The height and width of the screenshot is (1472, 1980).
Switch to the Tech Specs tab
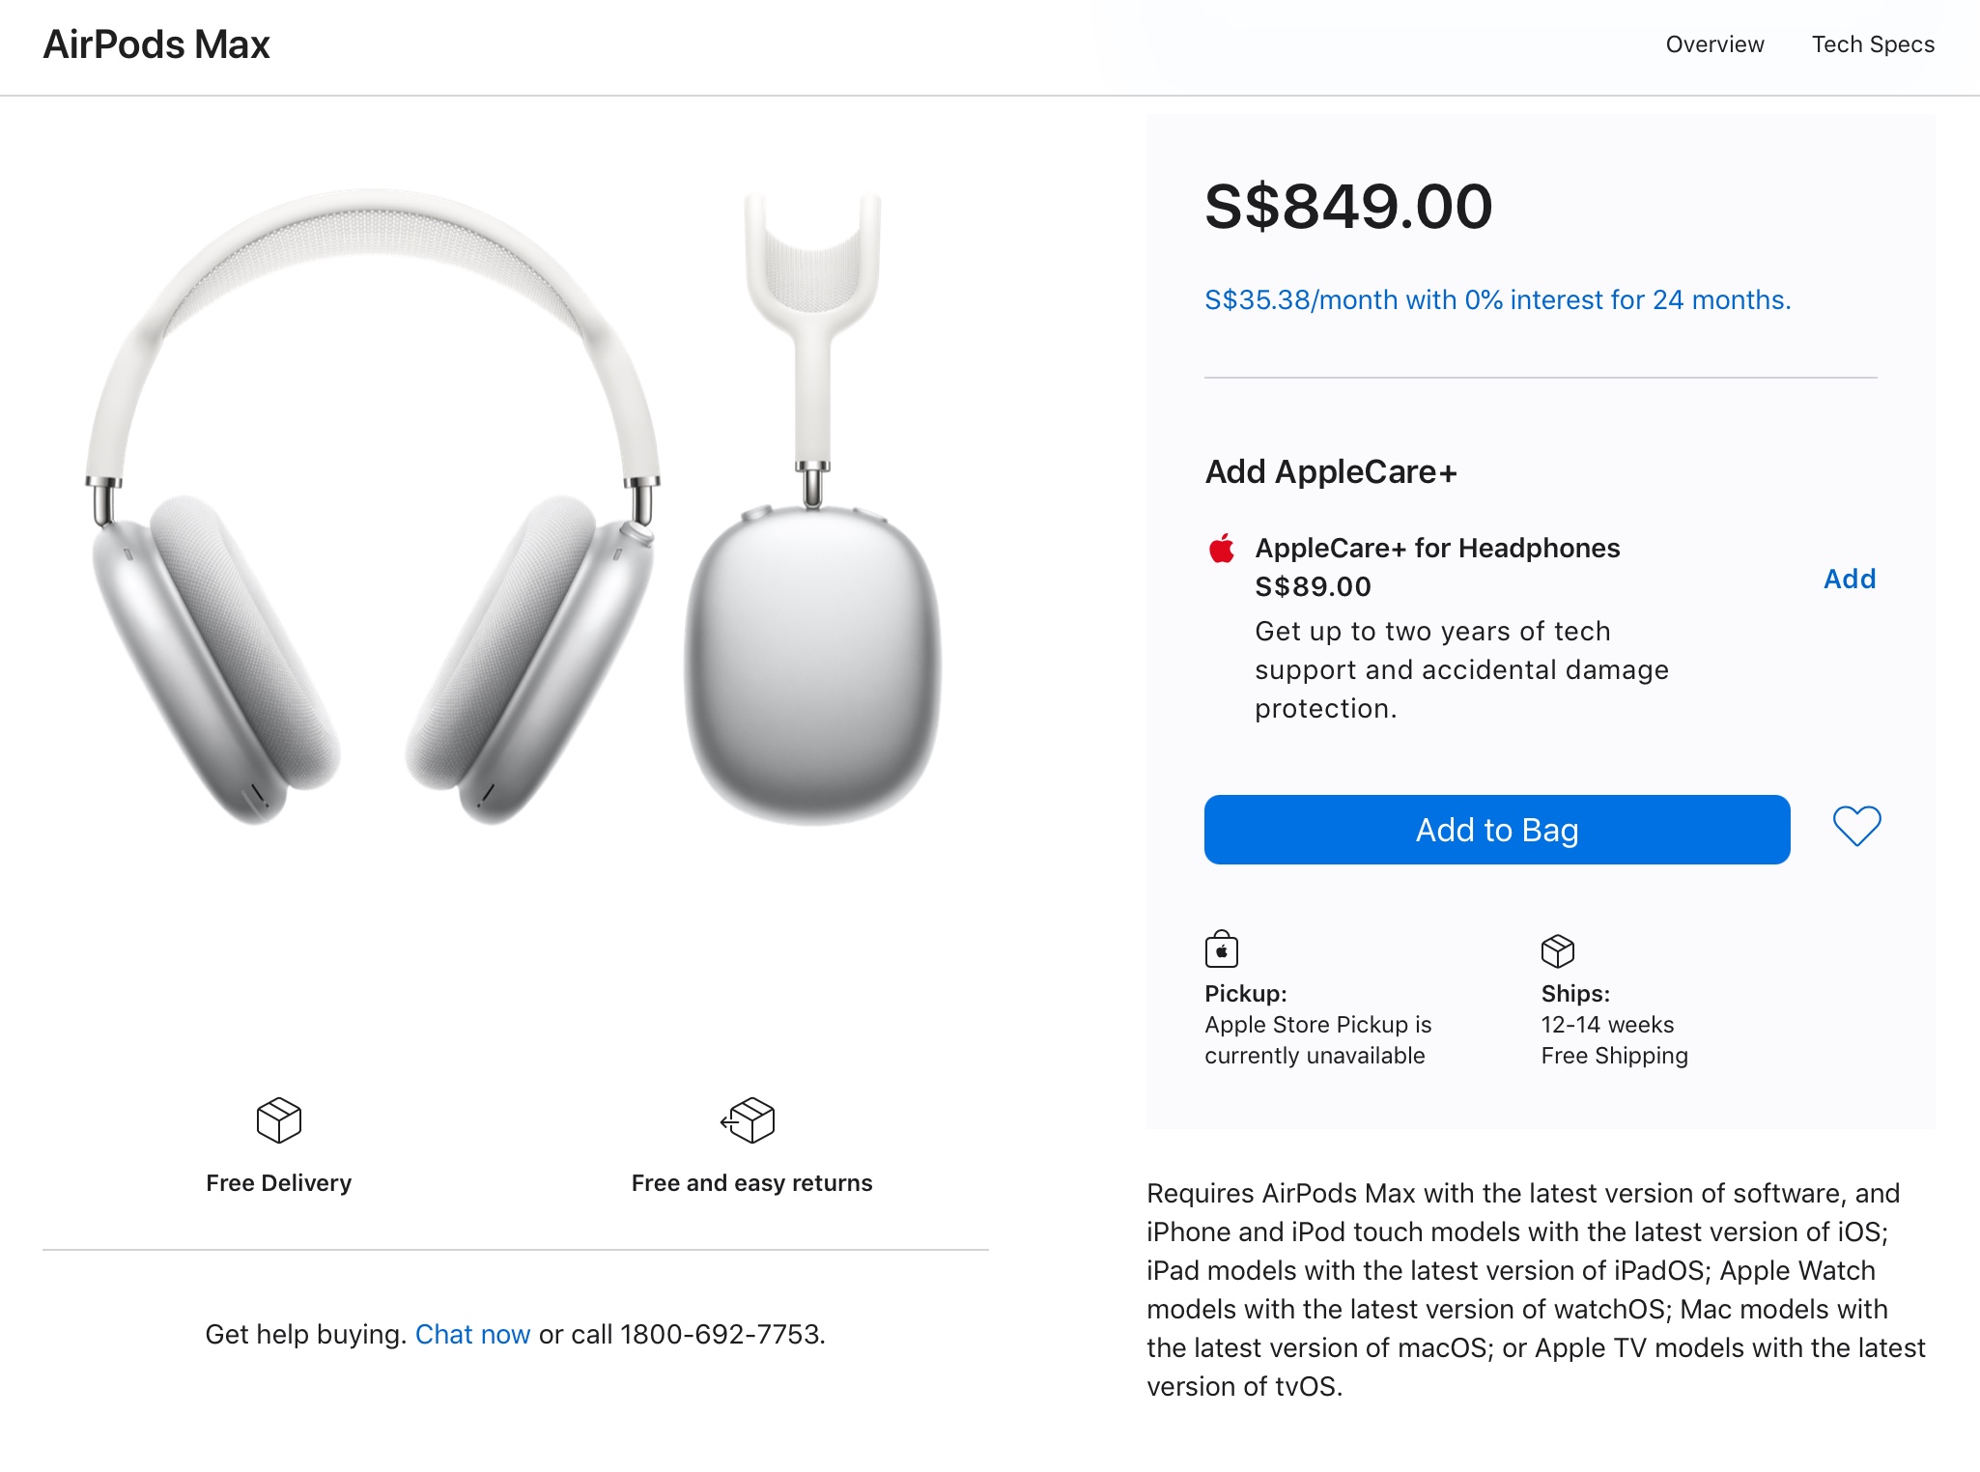pos(1873,44)
